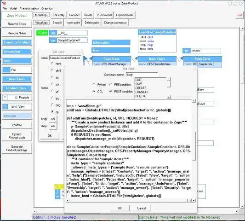Choose the OCL radio option
Image resolution: width=245 pixels, height=221 pixels.
point(94,91)
